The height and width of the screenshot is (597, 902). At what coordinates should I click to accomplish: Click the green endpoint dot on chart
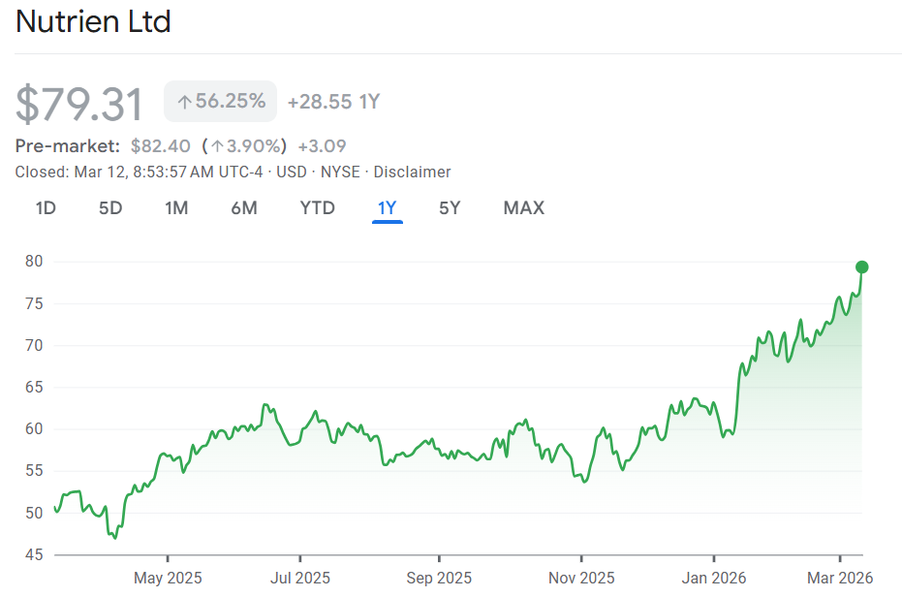point(861,267)
